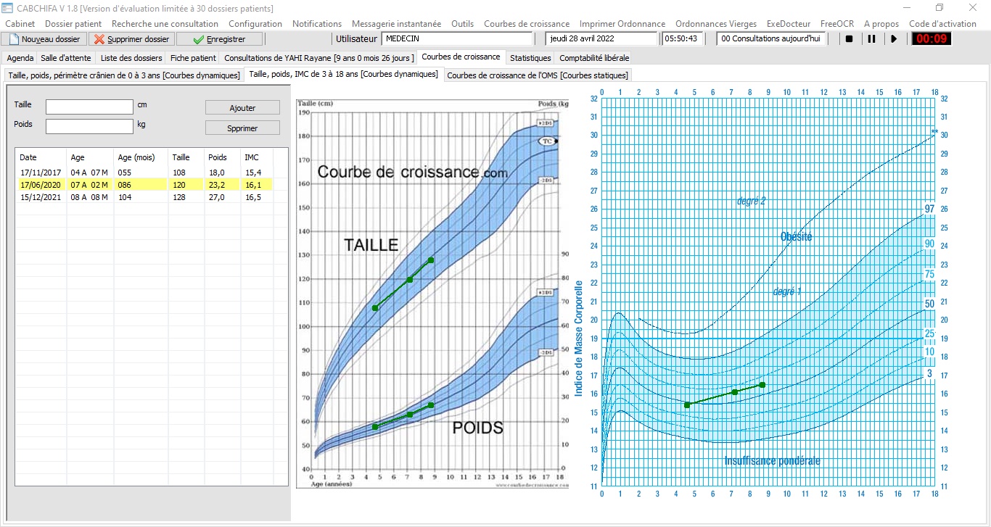The height and width of the screenshot is (527, 991).
Task: Start the timer with the play button
Action: pos(894,39)
